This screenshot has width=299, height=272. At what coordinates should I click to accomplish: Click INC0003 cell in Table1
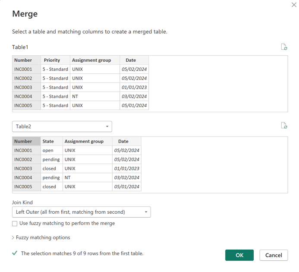click(x=23, y=87)
